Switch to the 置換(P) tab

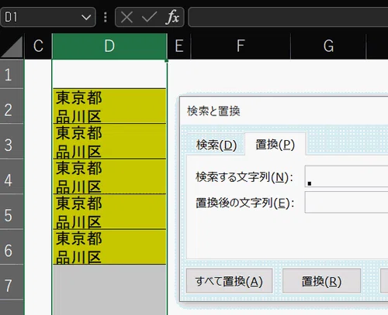(x=275, y=145)
